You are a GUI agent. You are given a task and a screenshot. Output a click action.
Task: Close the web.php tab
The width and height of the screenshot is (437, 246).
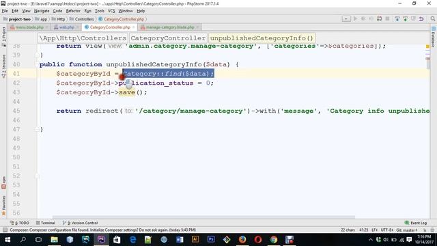78,27
